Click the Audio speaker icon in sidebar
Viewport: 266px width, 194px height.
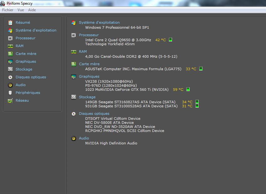tap(10, 85)
